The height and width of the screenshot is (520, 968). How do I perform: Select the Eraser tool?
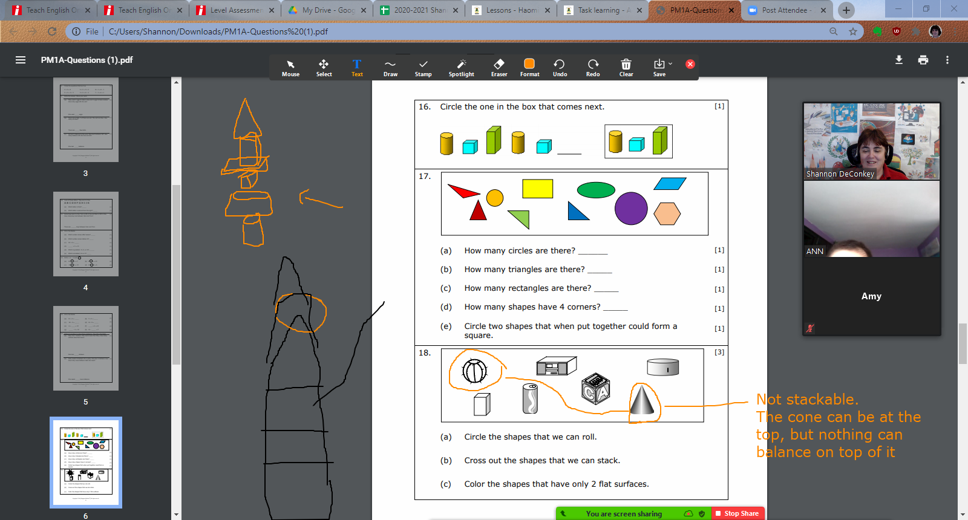coord(499,68)
